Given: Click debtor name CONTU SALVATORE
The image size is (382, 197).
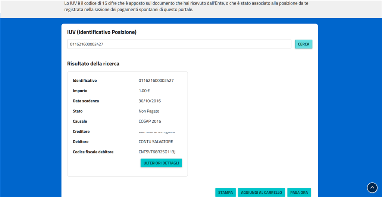Looking at the screenshot, I should tap(156, 142).
